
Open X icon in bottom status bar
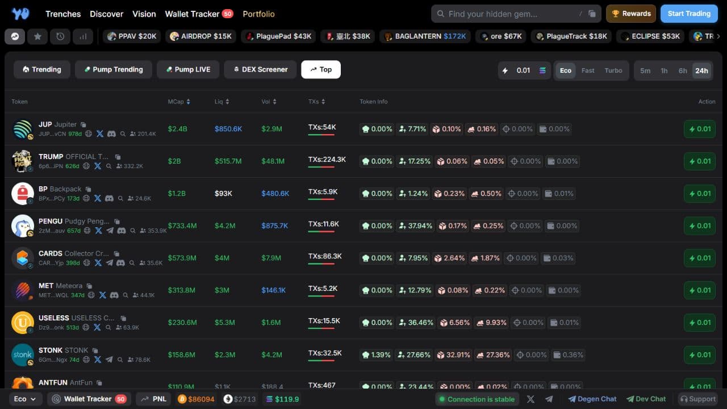[530, 399]
